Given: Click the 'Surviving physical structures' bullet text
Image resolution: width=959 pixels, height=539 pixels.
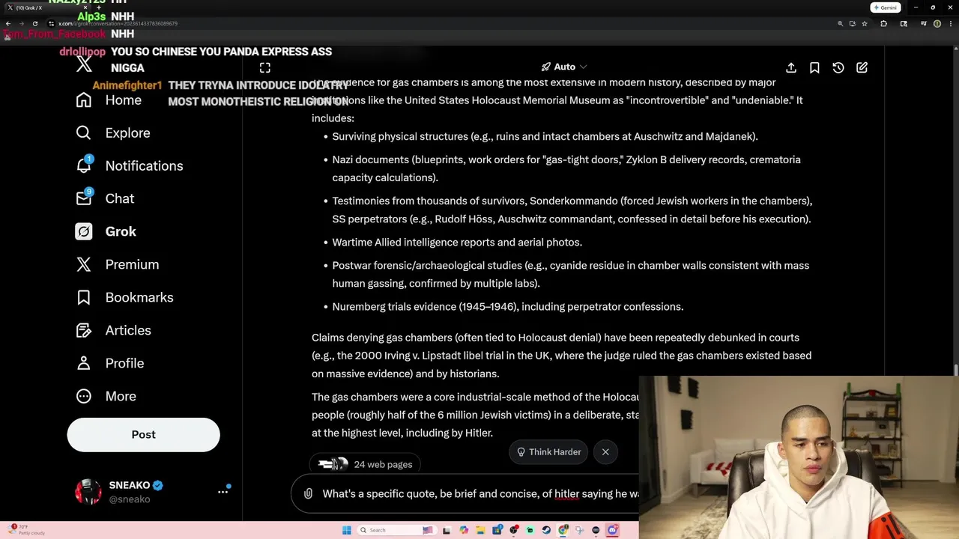Looking at the screenshot, I should point(545,136).
